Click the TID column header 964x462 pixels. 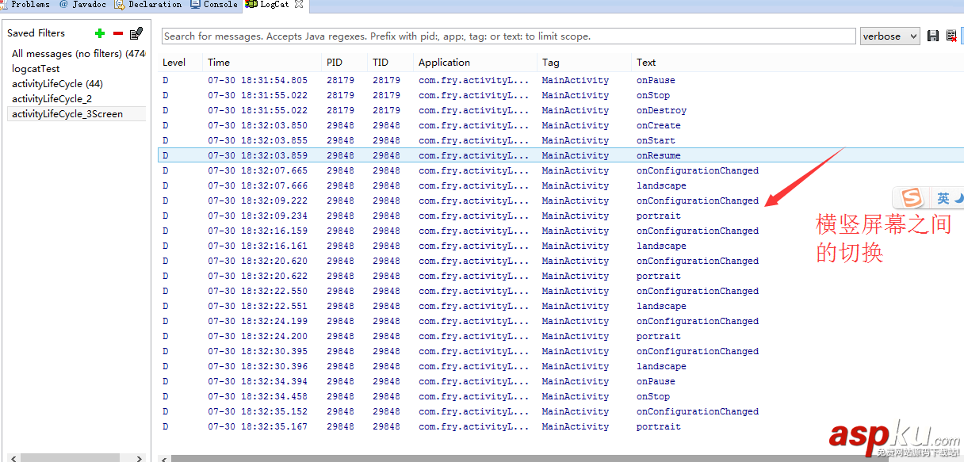coord(390,63)
